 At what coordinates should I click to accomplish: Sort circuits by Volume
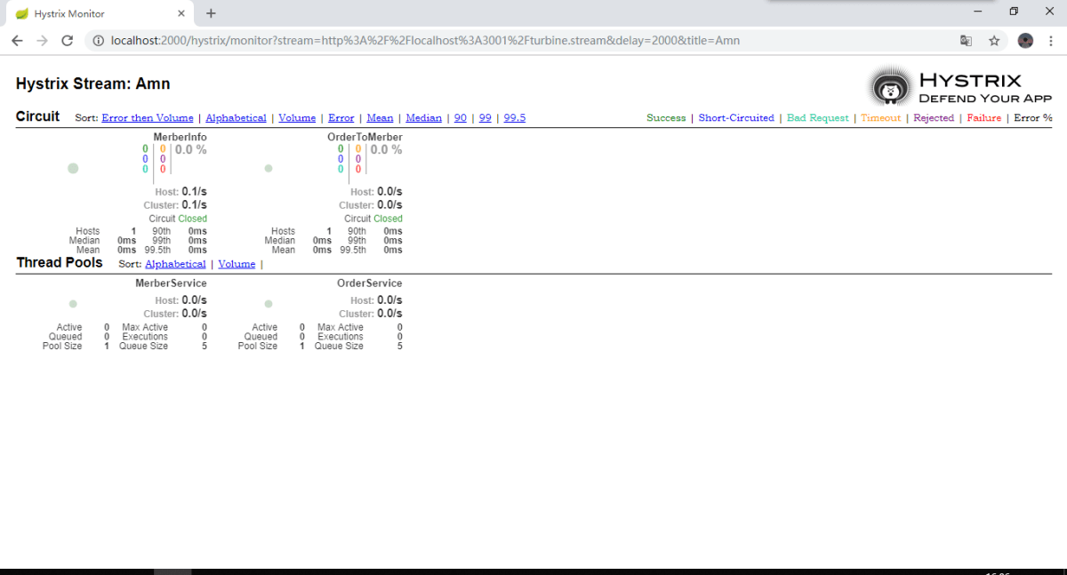point(297,117)
